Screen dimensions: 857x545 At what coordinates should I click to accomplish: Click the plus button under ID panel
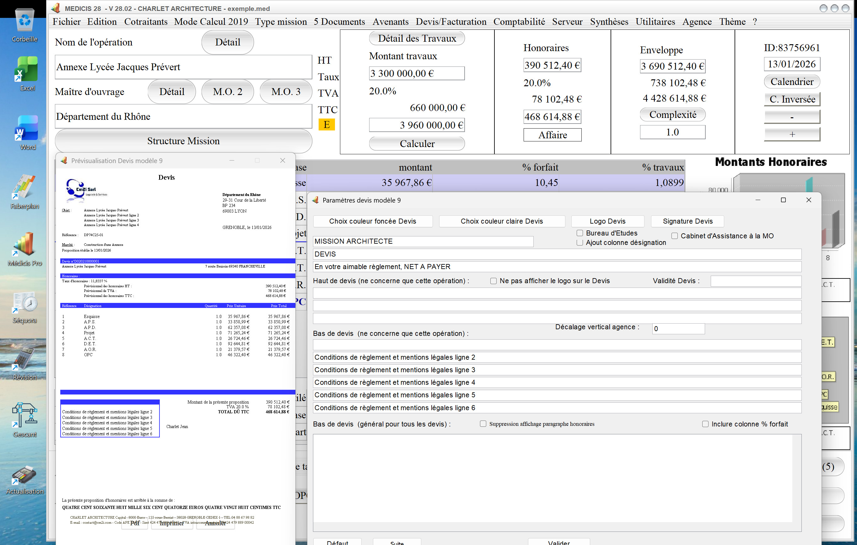click(792, 135)
